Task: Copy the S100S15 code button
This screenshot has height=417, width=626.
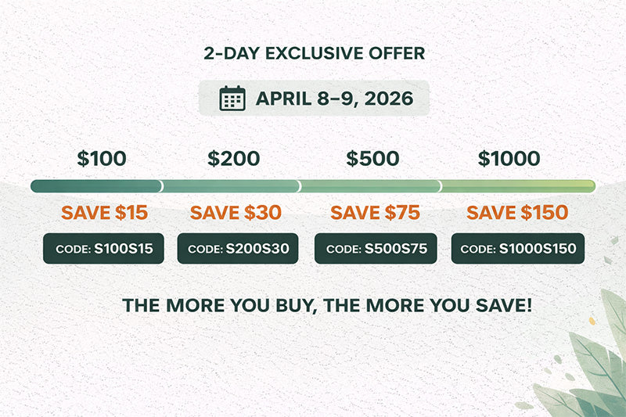Action: coord(104,249)
